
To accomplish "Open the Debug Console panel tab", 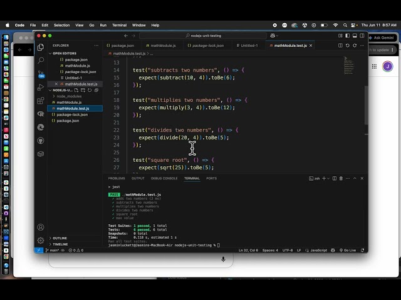I will pyautogui.click(x=164, y=178).
